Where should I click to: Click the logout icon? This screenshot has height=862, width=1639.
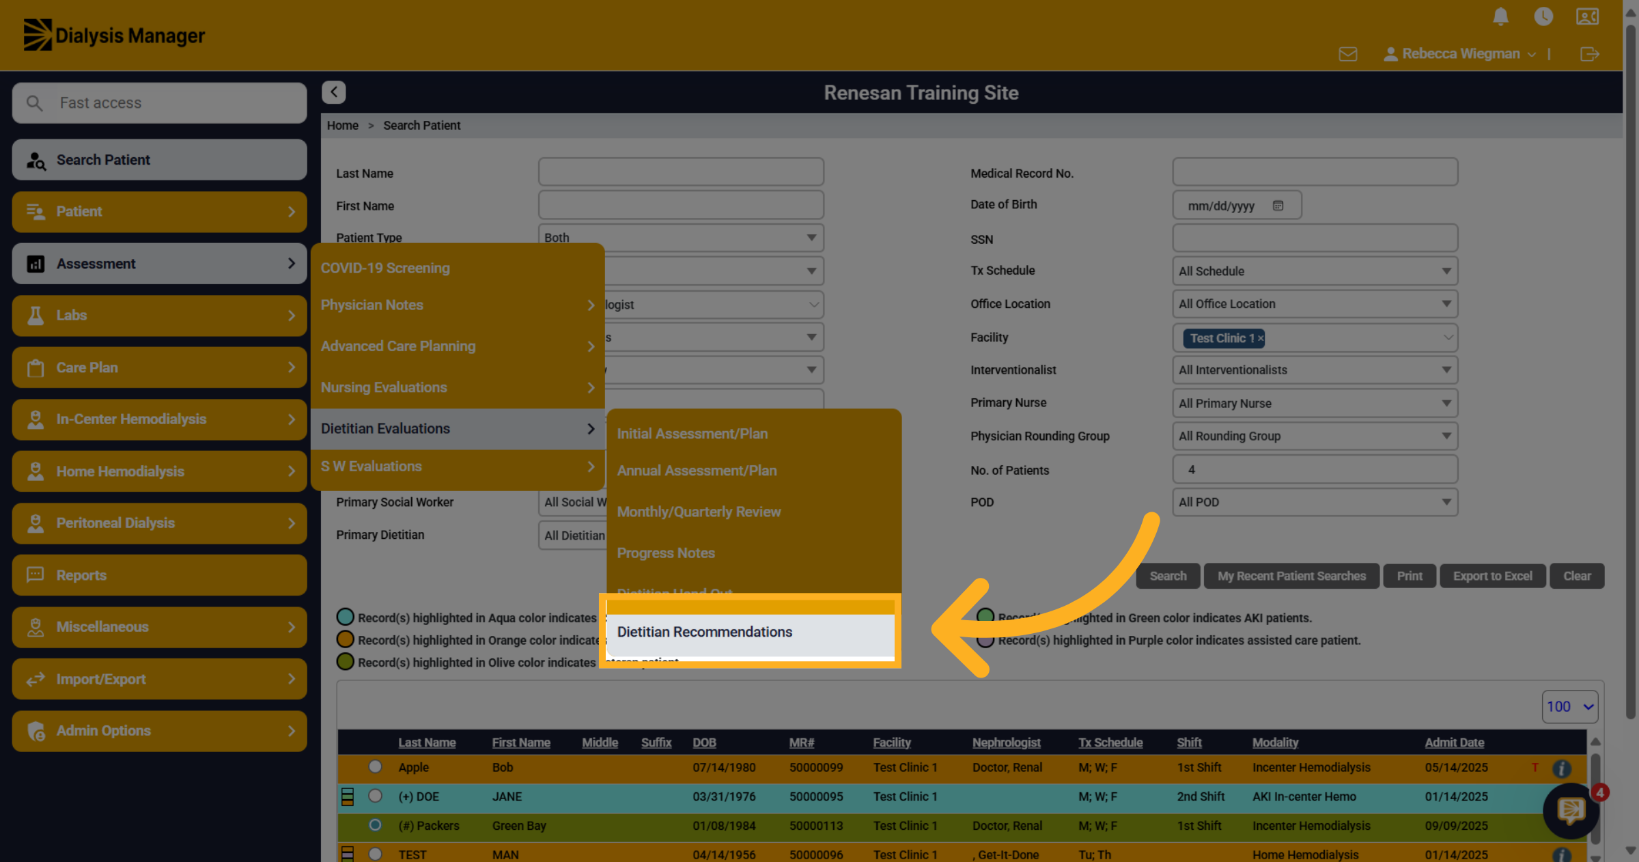(x=1590, y=54)
